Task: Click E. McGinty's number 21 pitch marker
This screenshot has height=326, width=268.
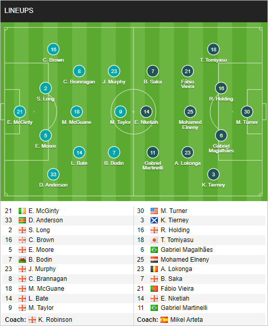Action: coord(20,111)
